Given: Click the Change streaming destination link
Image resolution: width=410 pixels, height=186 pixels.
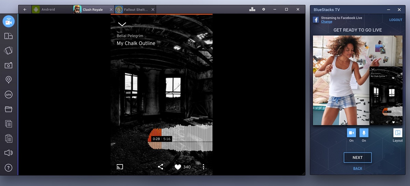Looking at the screenshot, I should click(x=327, y=22).
